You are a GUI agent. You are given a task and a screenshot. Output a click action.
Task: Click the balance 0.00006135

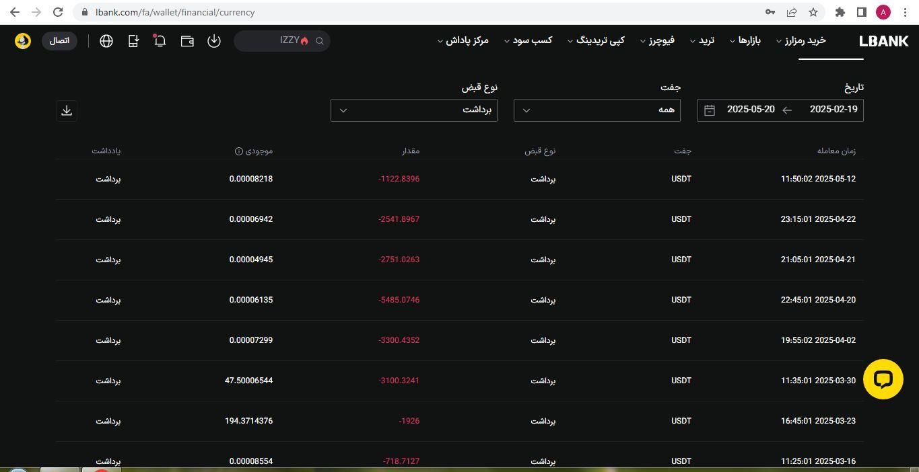pos(251,300)
